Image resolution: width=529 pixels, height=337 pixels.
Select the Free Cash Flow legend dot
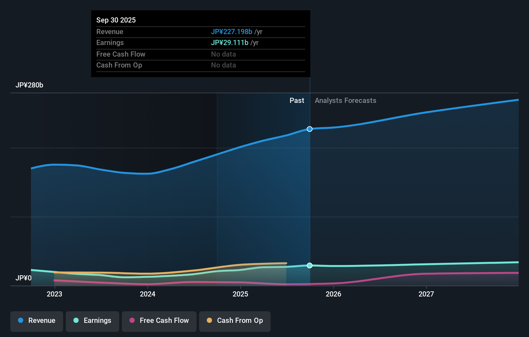pos(132,321)
